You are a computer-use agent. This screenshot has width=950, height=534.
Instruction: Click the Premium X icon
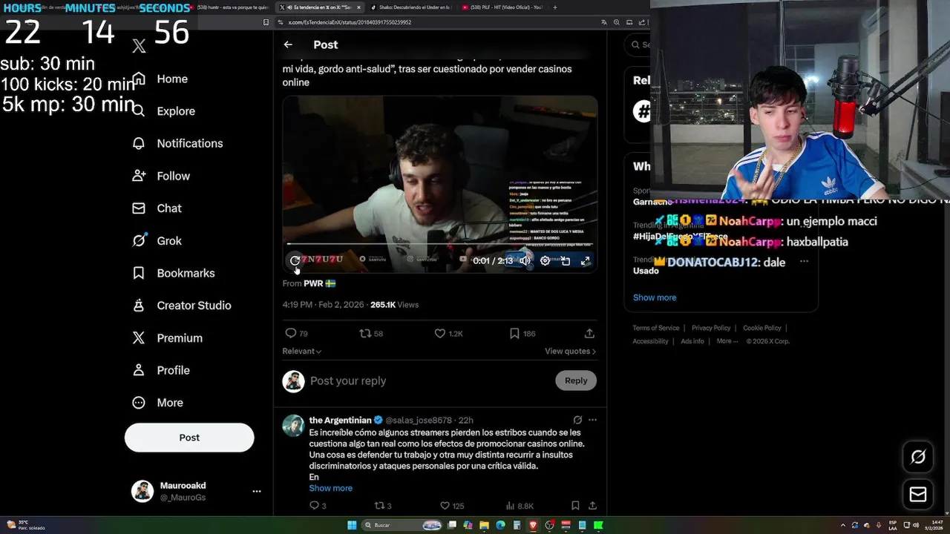coord(139,337)
